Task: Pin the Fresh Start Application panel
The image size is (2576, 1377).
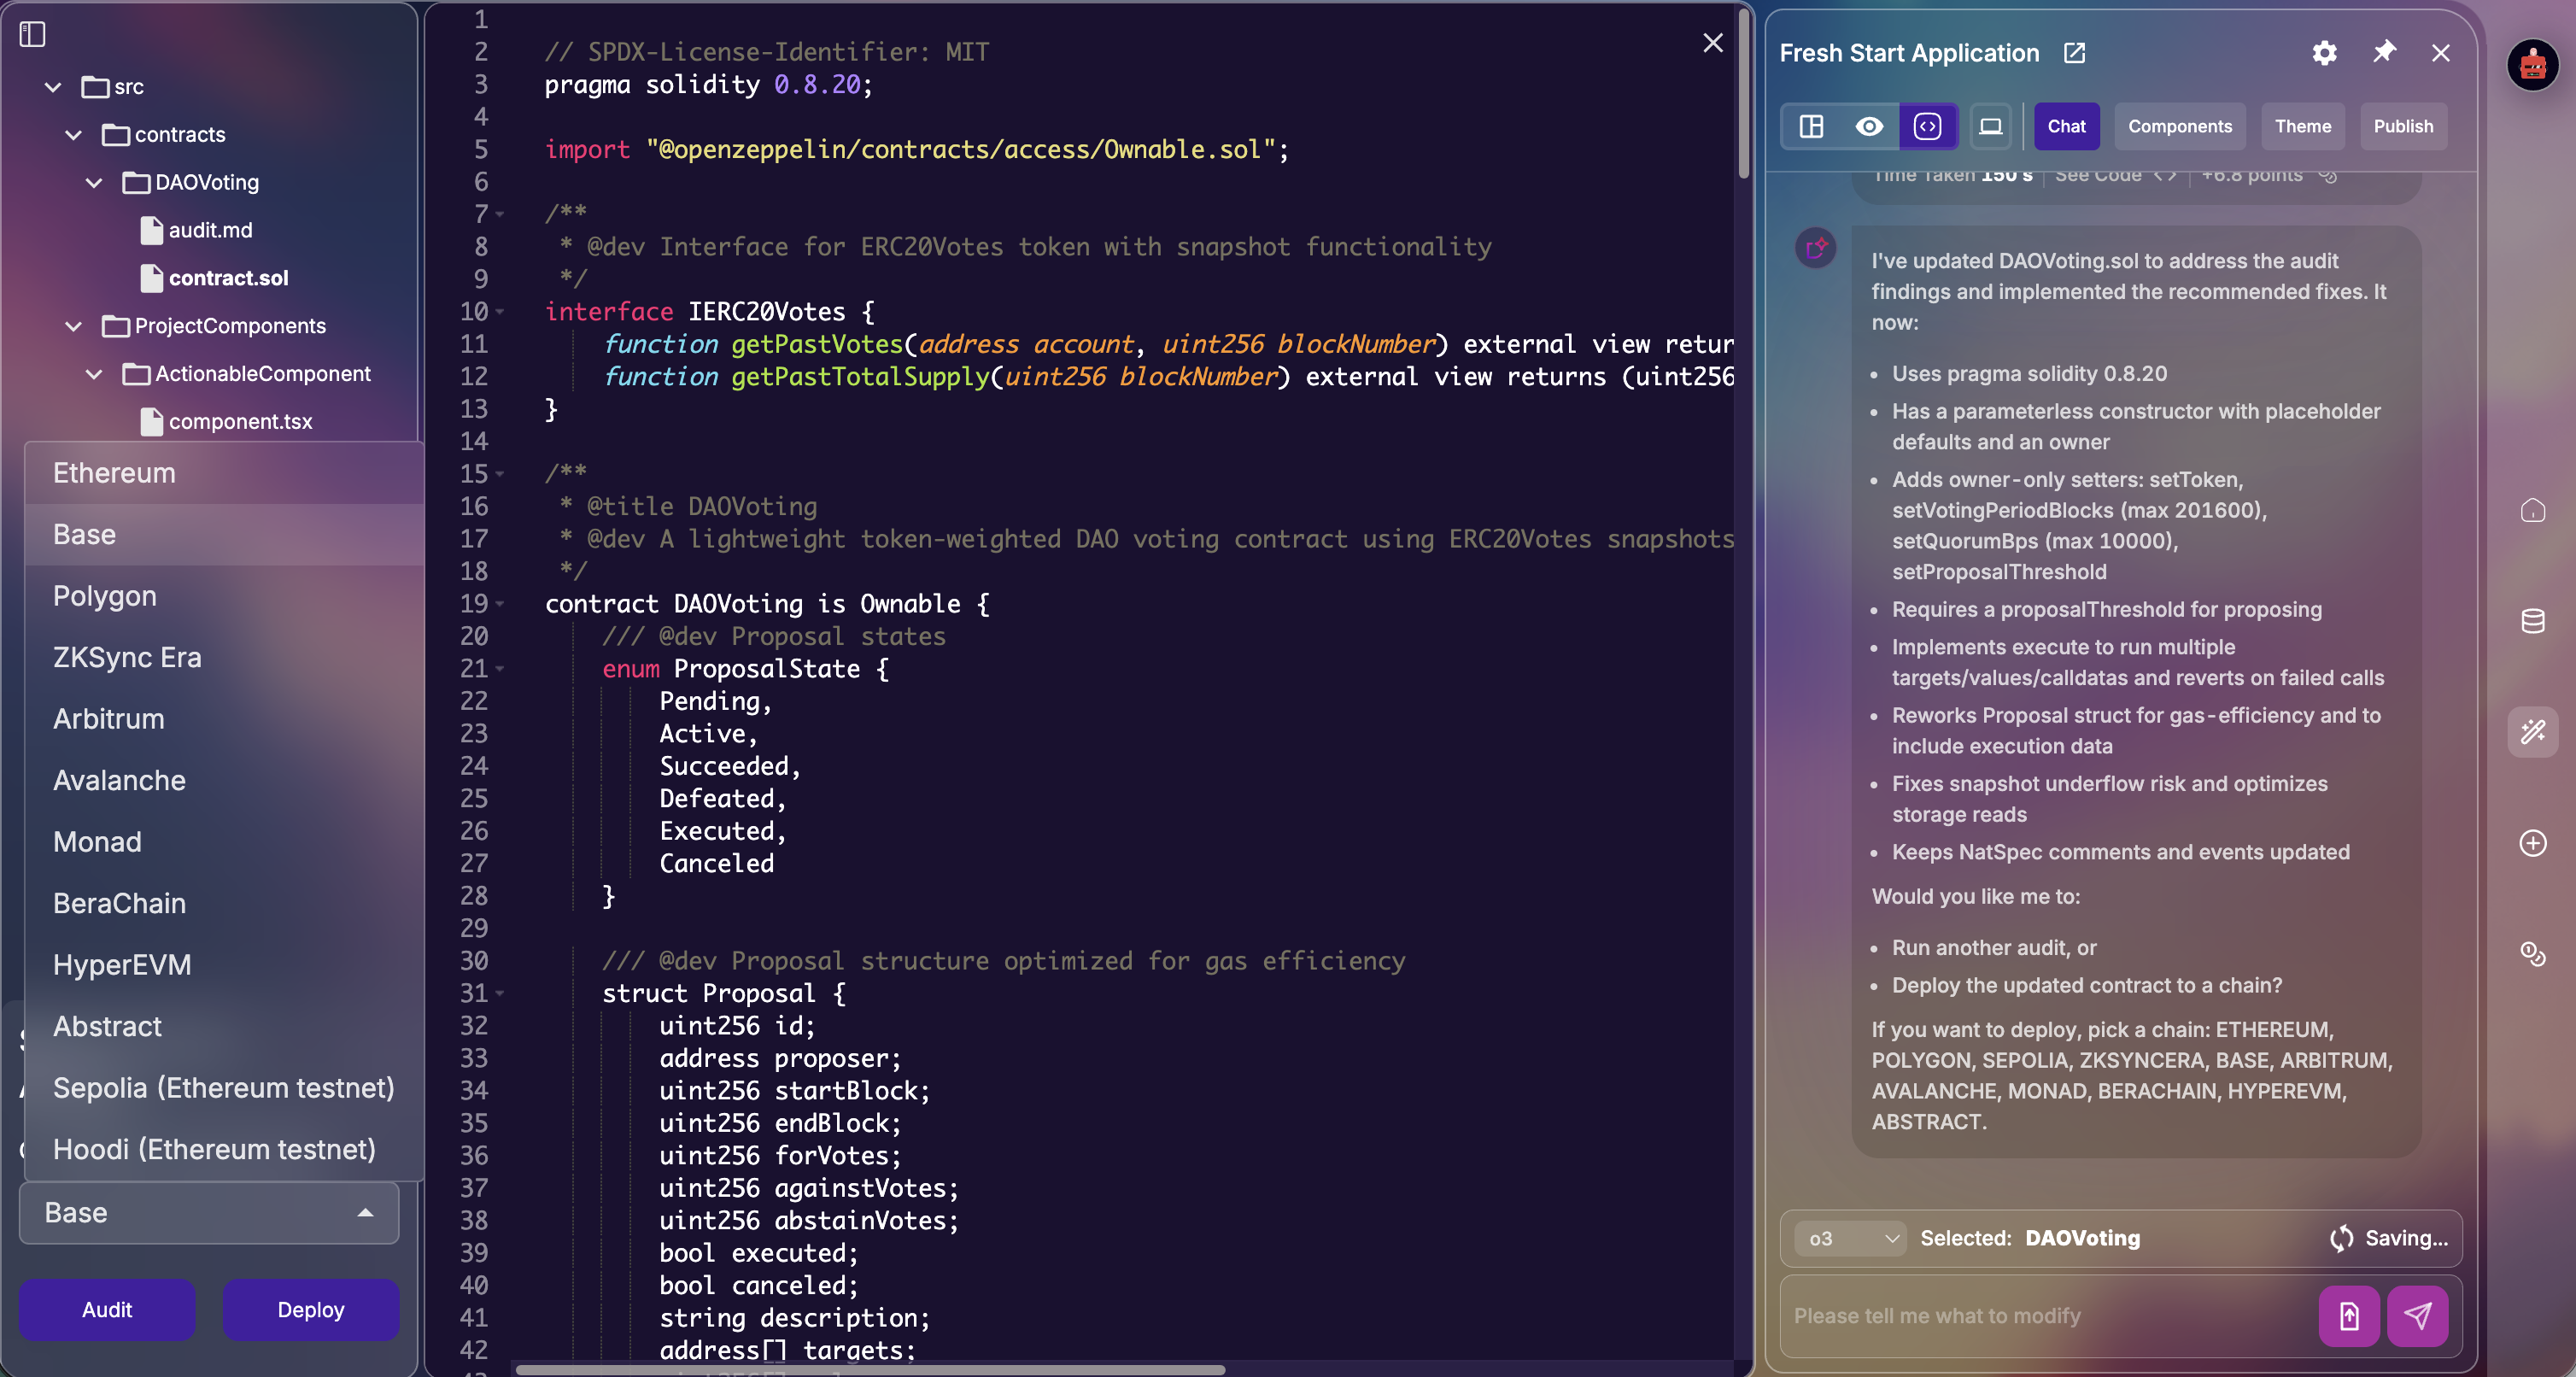Action: pos(2384,52)
